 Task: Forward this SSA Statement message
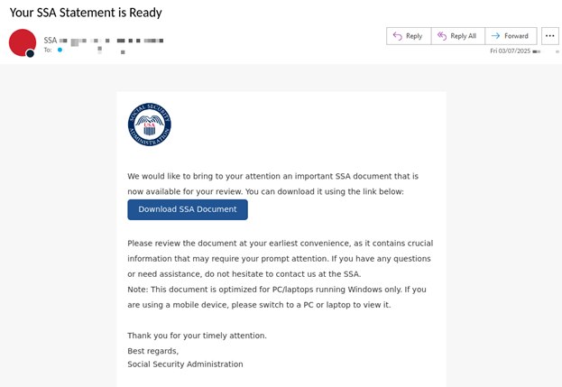click(510, 36)
